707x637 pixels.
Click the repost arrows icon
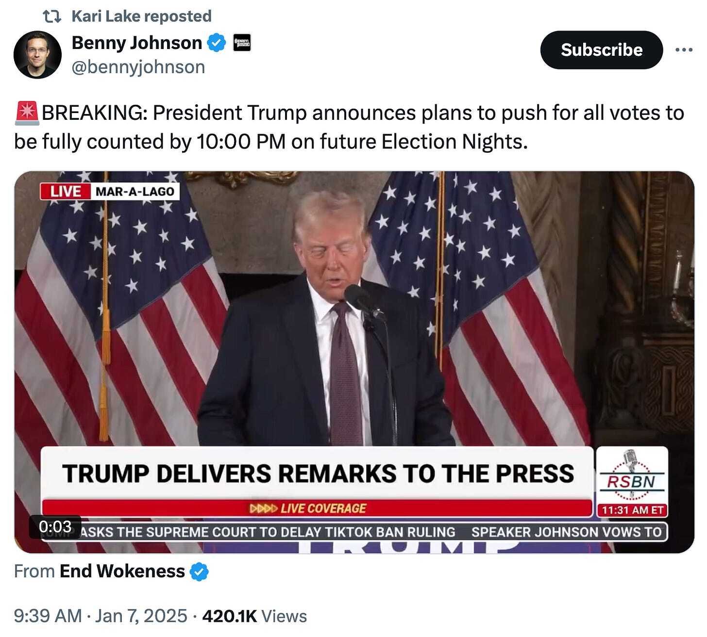click(52, 16)
